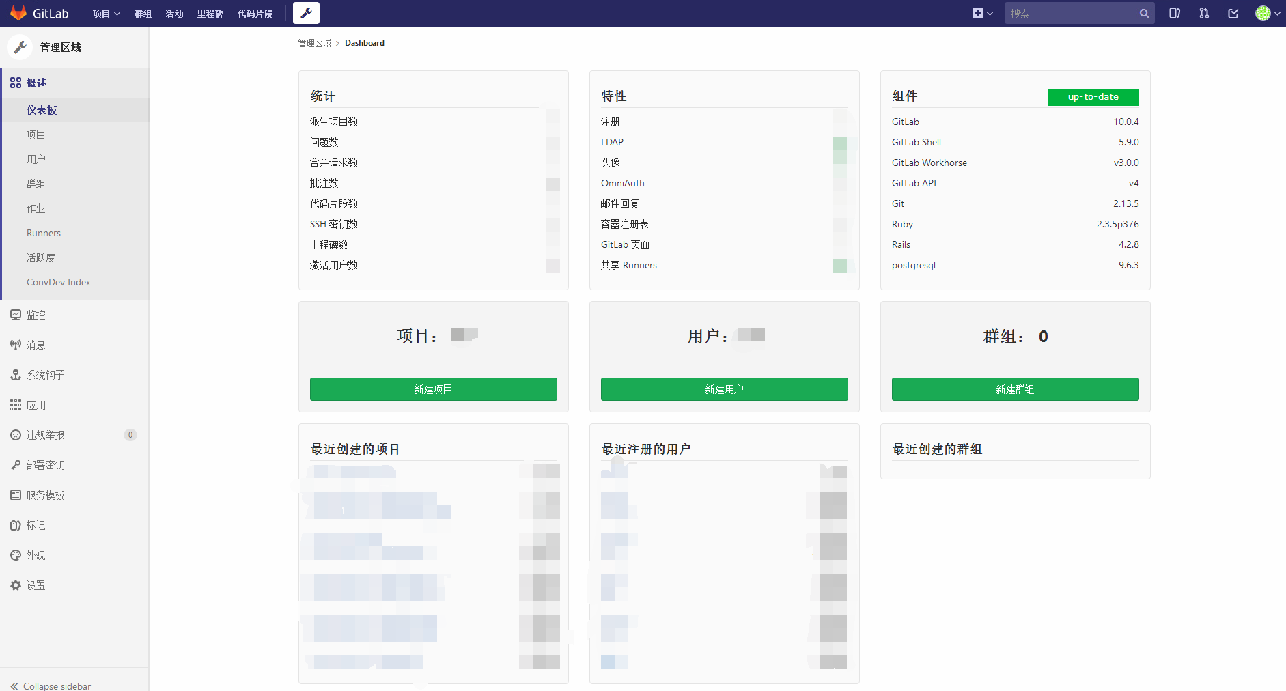The image size is (1286, 691).
Task: Click the 应用 grid icon
Action: pos(16,405)
